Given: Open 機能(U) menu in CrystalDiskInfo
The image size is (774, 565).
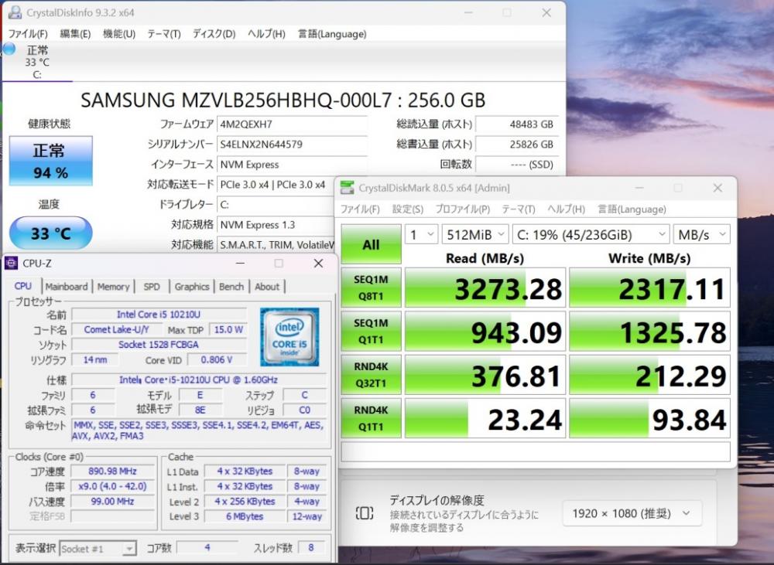Looking at the screenshot, I should (119, 34).
